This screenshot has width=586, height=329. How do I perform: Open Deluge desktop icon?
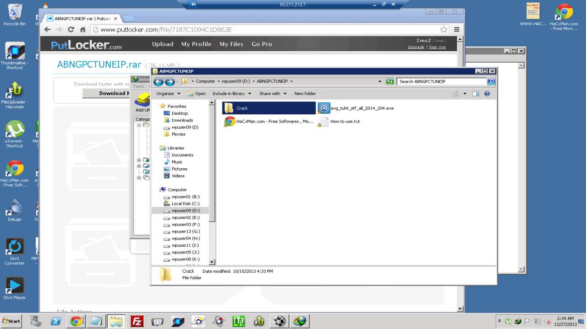15,210
